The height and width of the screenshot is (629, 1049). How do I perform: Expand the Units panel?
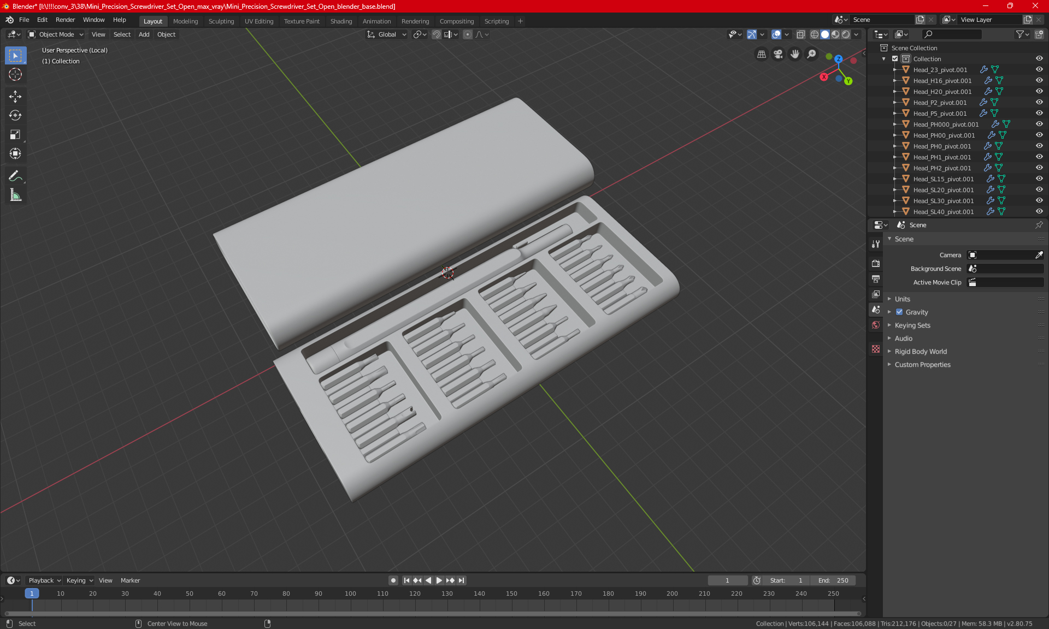point(902,299)
